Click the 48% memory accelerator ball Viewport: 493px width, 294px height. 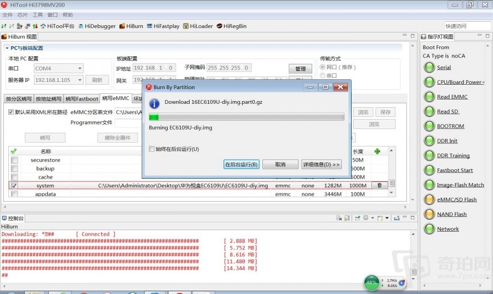point(371,283)
